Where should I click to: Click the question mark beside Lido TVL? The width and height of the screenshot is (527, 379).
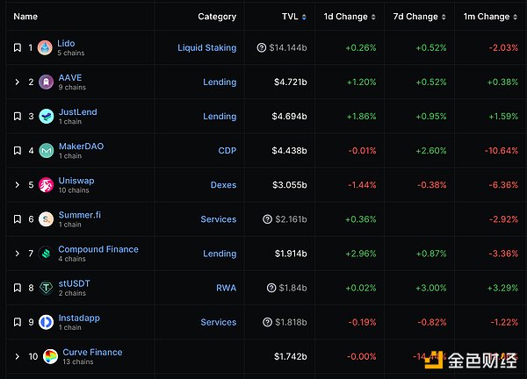261,48
